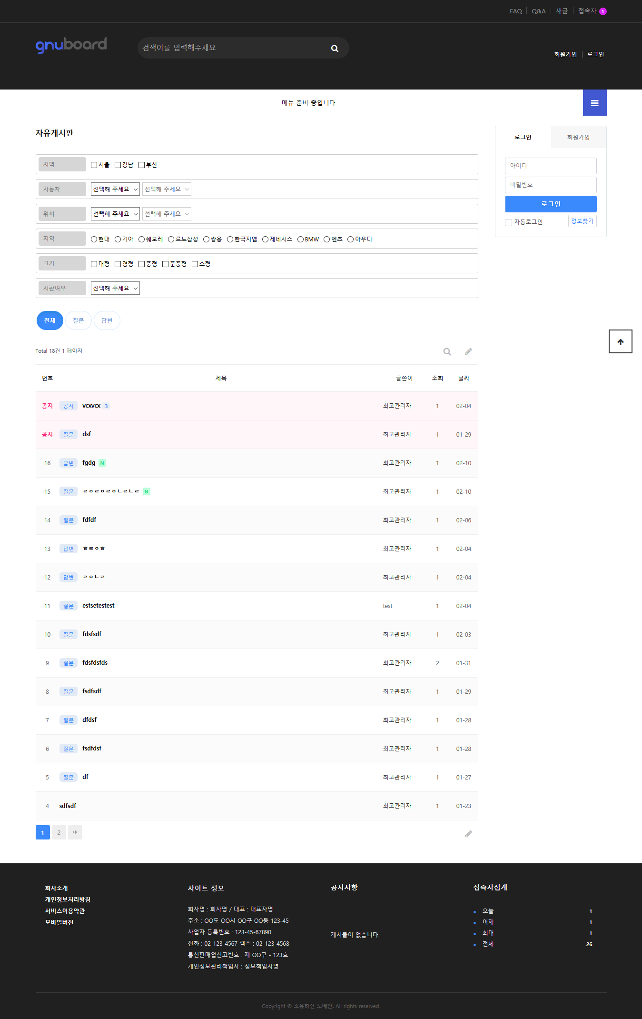The image size is (642, 1019).
Task: Enable the 자동로그인 checkbox
Action: click(508, 222)
